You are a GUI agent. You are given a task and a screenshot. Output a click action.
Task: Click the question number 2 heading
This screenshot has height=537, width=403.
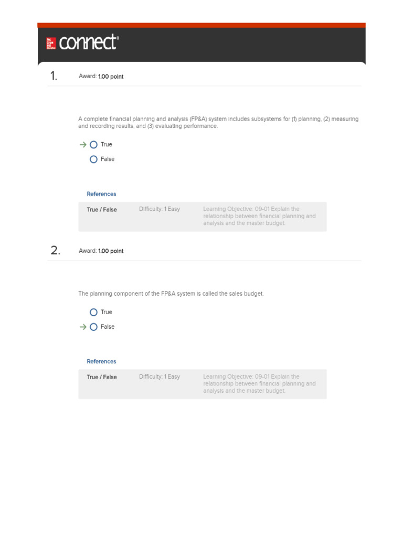point(55,251)
